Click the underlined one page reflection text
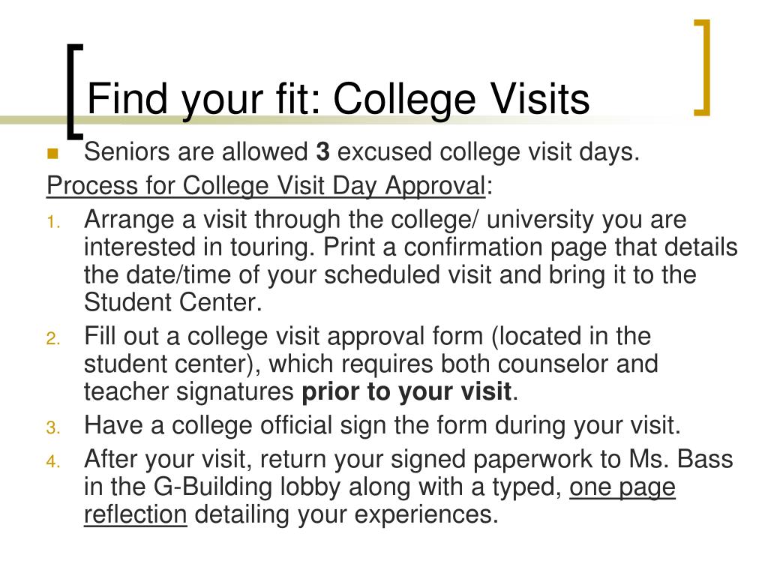The width and height of the screenshot is (768, 576). (x=379, y=500)
